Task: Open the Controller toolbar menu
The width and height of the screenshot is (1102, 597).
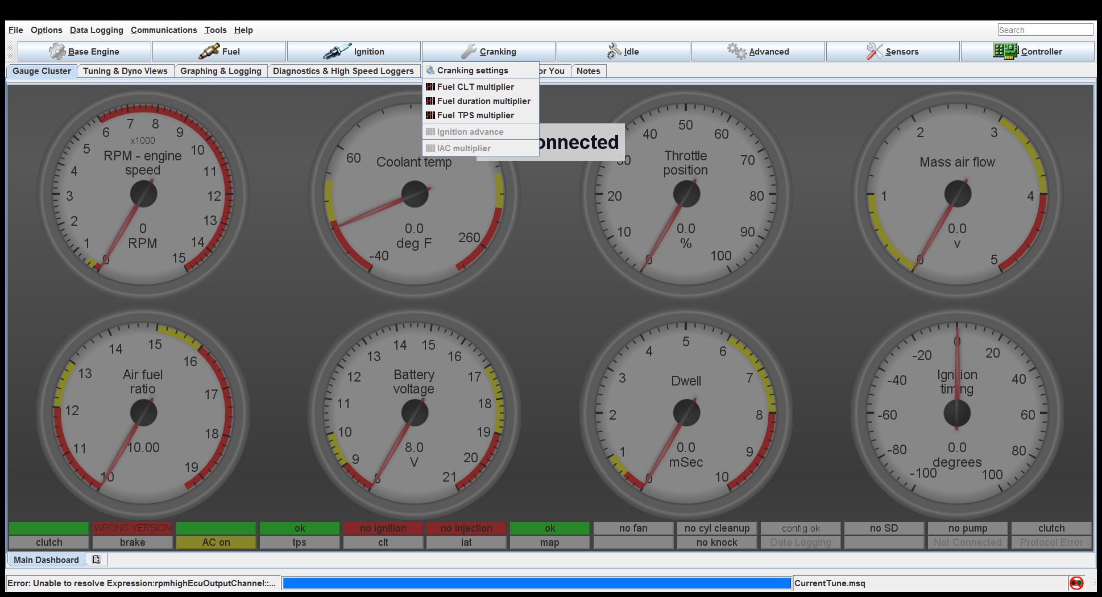Action: click(x=1028, y=51)
